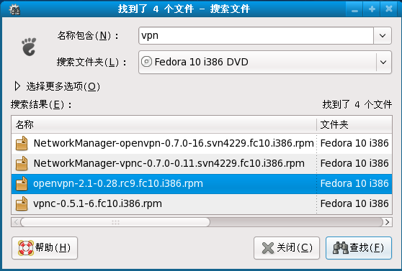Viewport: 402px width, 271px height.
Task: Expand the 选择更多选项 disclosure triangle
Action: [x=17, y=86]
